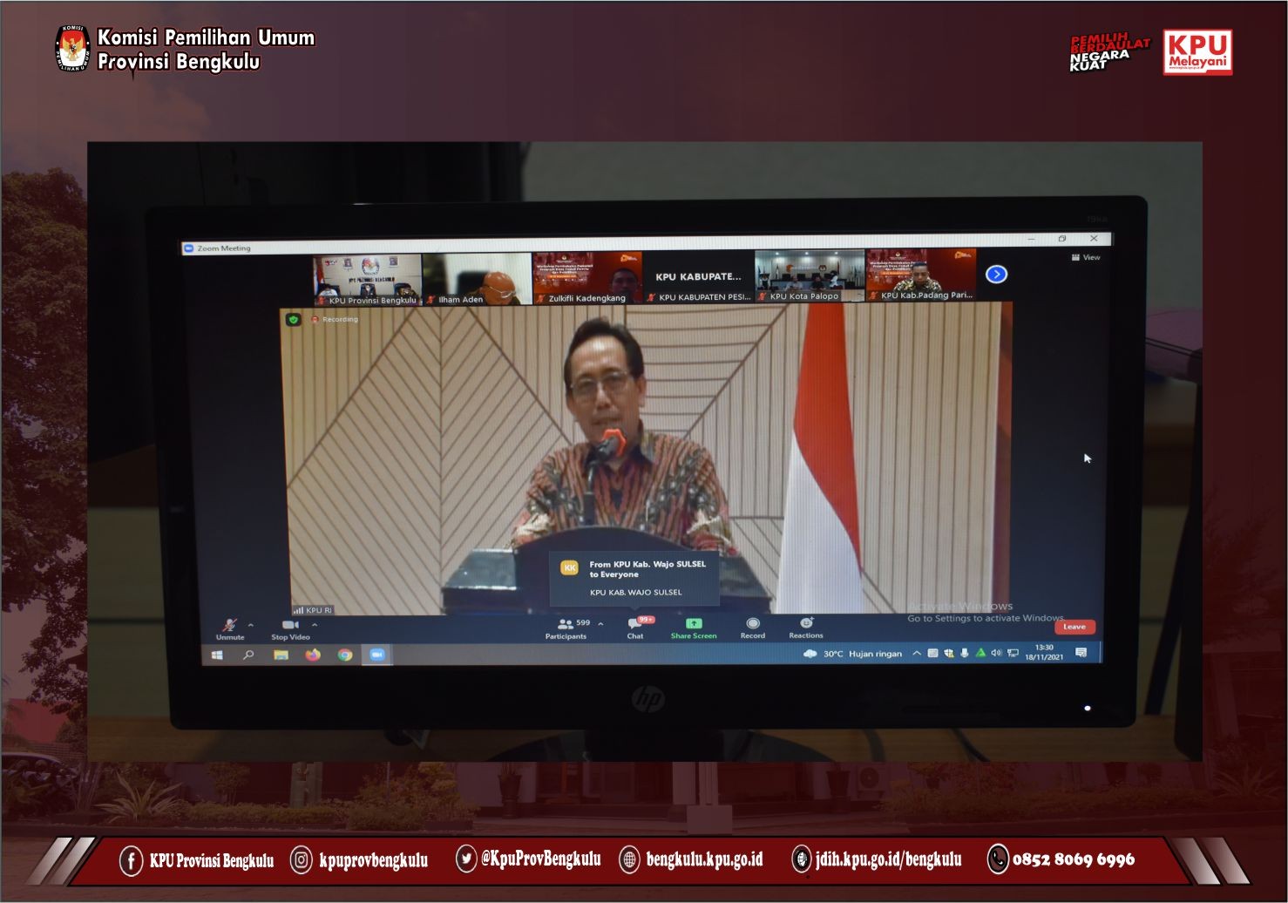The width and height of the screenshot is (1288, 903).
Task: Expand audio options arrow beside Unmute
Action: click(251, 625)
